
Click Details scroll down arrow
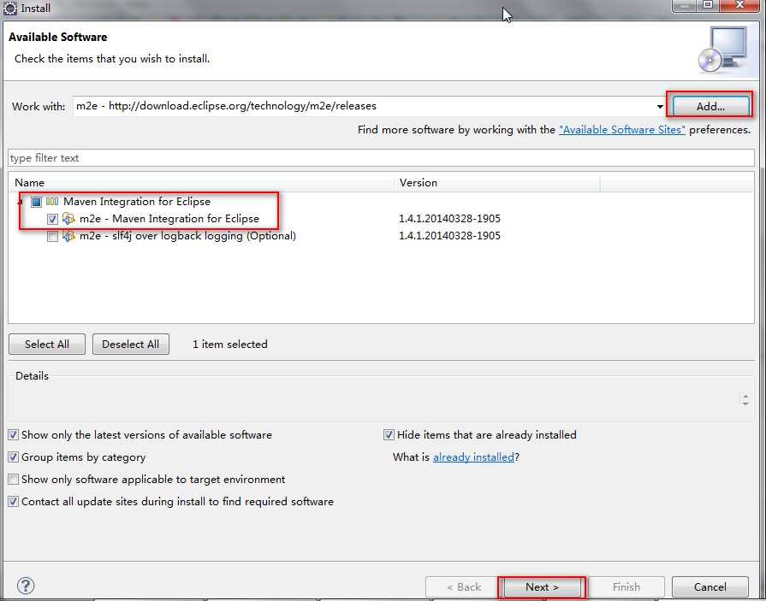click(745, 404)
